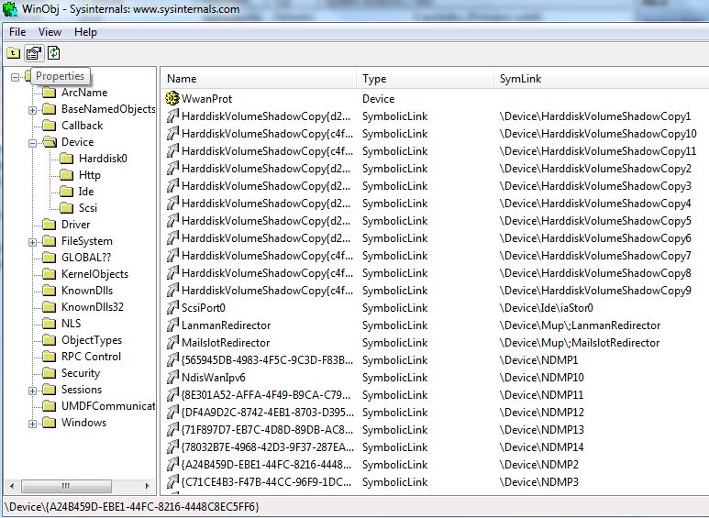Click the {78032B7E-4968 symbolic link icon
The width and height of the screenshot is (709, 518).
click(x=172, y=447)
